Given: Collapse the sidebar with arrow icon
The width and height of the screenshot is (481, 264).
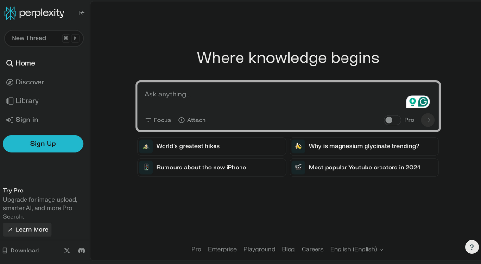Looking at the screenshot, I should (81, 12).
